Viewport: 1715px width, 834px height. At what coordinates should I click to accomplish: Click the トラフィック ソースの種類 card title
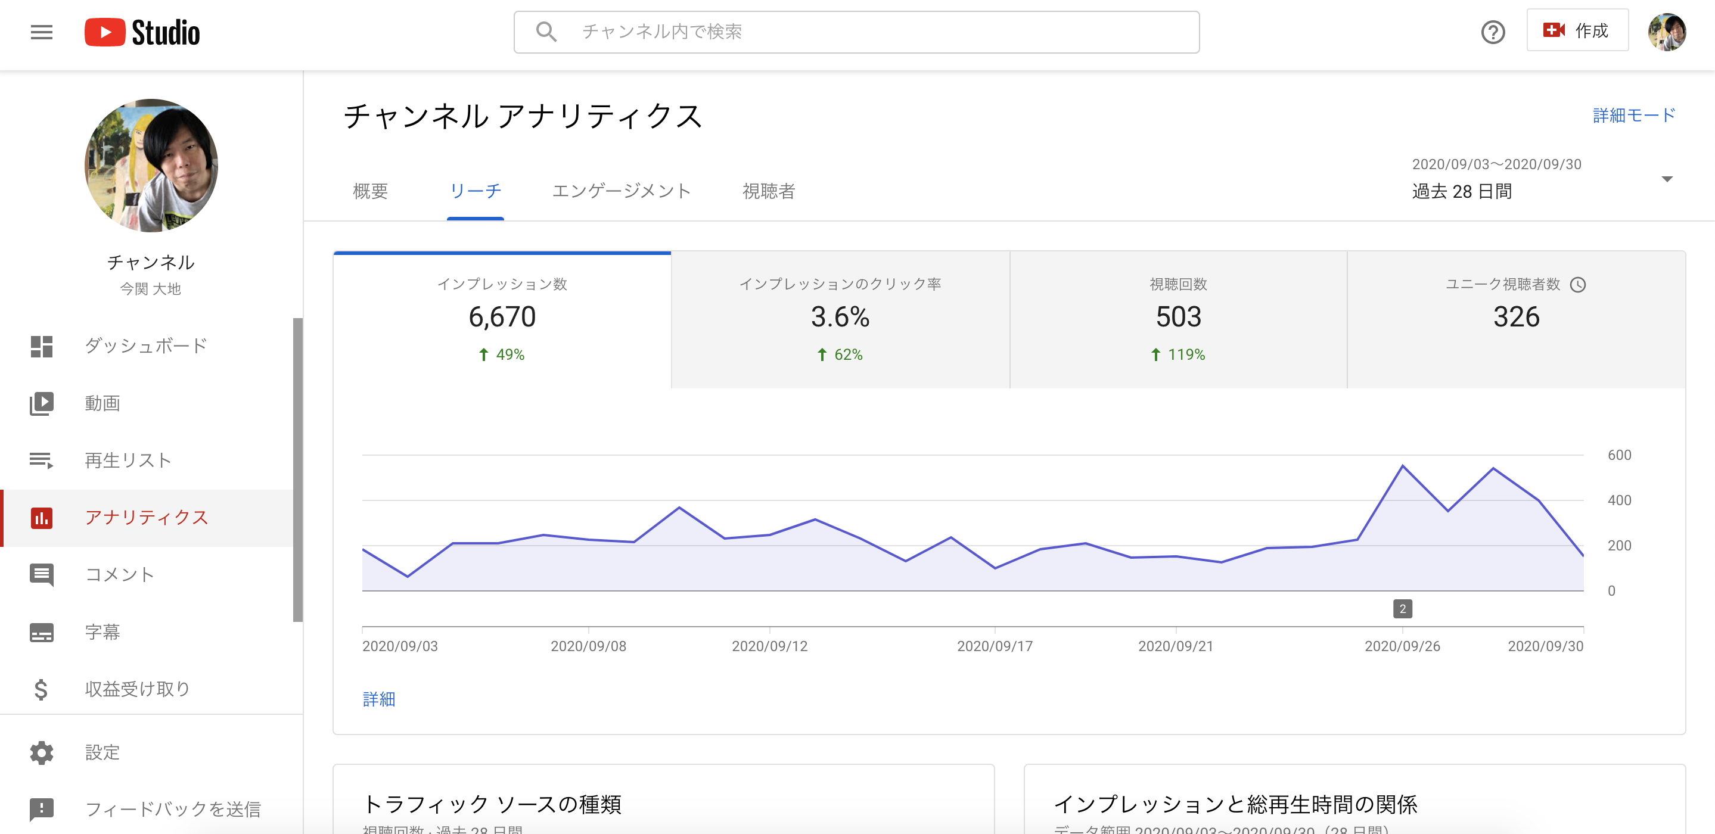[492, 804]
